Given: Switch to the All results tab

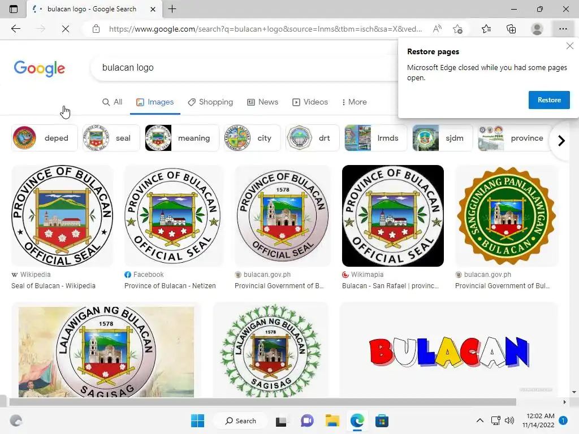Looking at the screenshot, I should (113, 102).
